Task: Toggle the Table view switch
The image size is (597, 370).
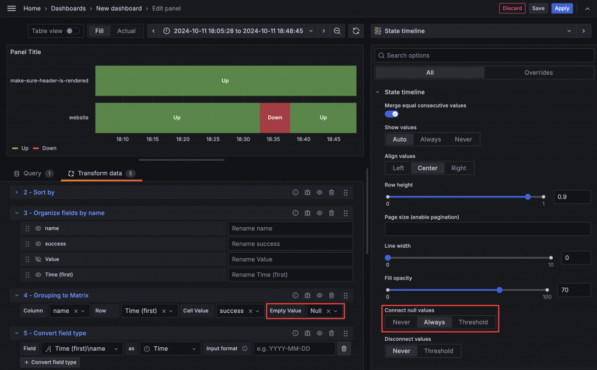Action: [x=72, y=31]
